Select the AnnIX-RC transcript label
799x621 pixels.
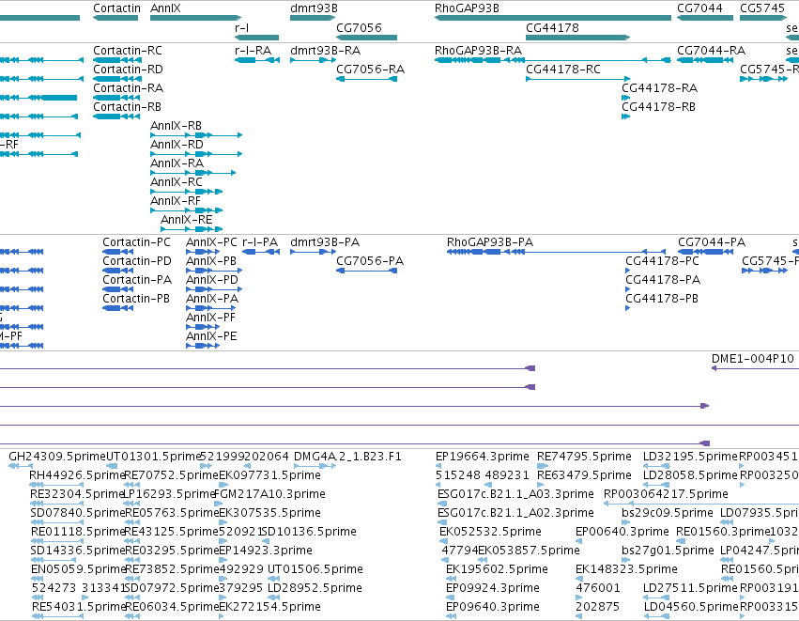[x=177, y=182]
